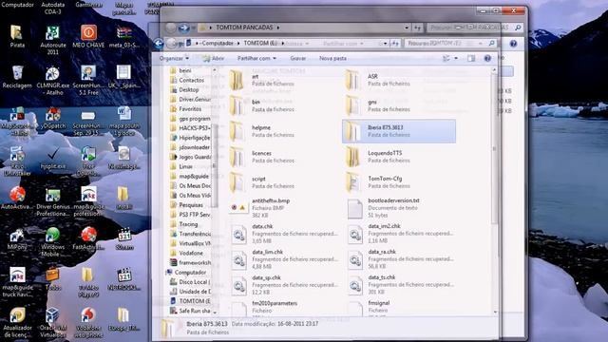608x342 pixels.
Task: Expand TOMTOM PANCADAS address history dropdown
Action: pyautogui.click(x=406, y=28)
